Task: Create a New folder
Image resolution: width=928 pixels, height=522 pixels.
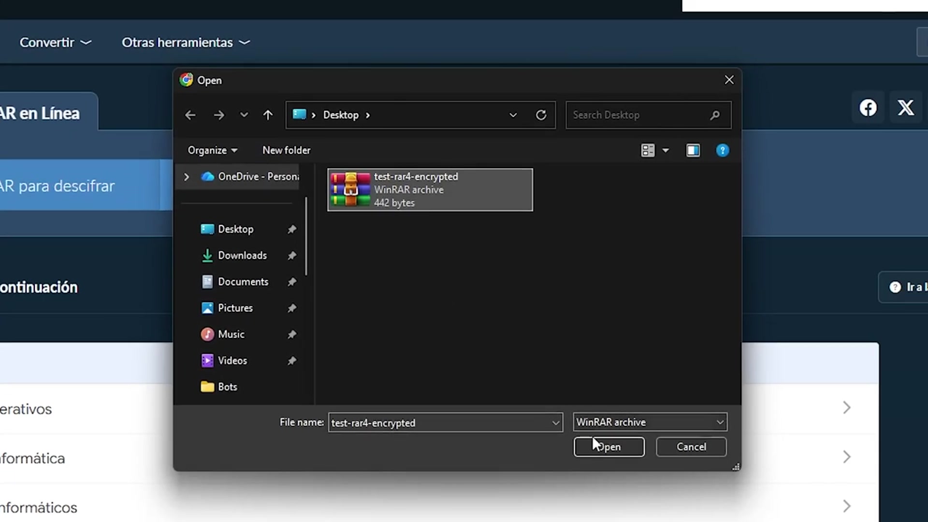Action: (286, 150)
